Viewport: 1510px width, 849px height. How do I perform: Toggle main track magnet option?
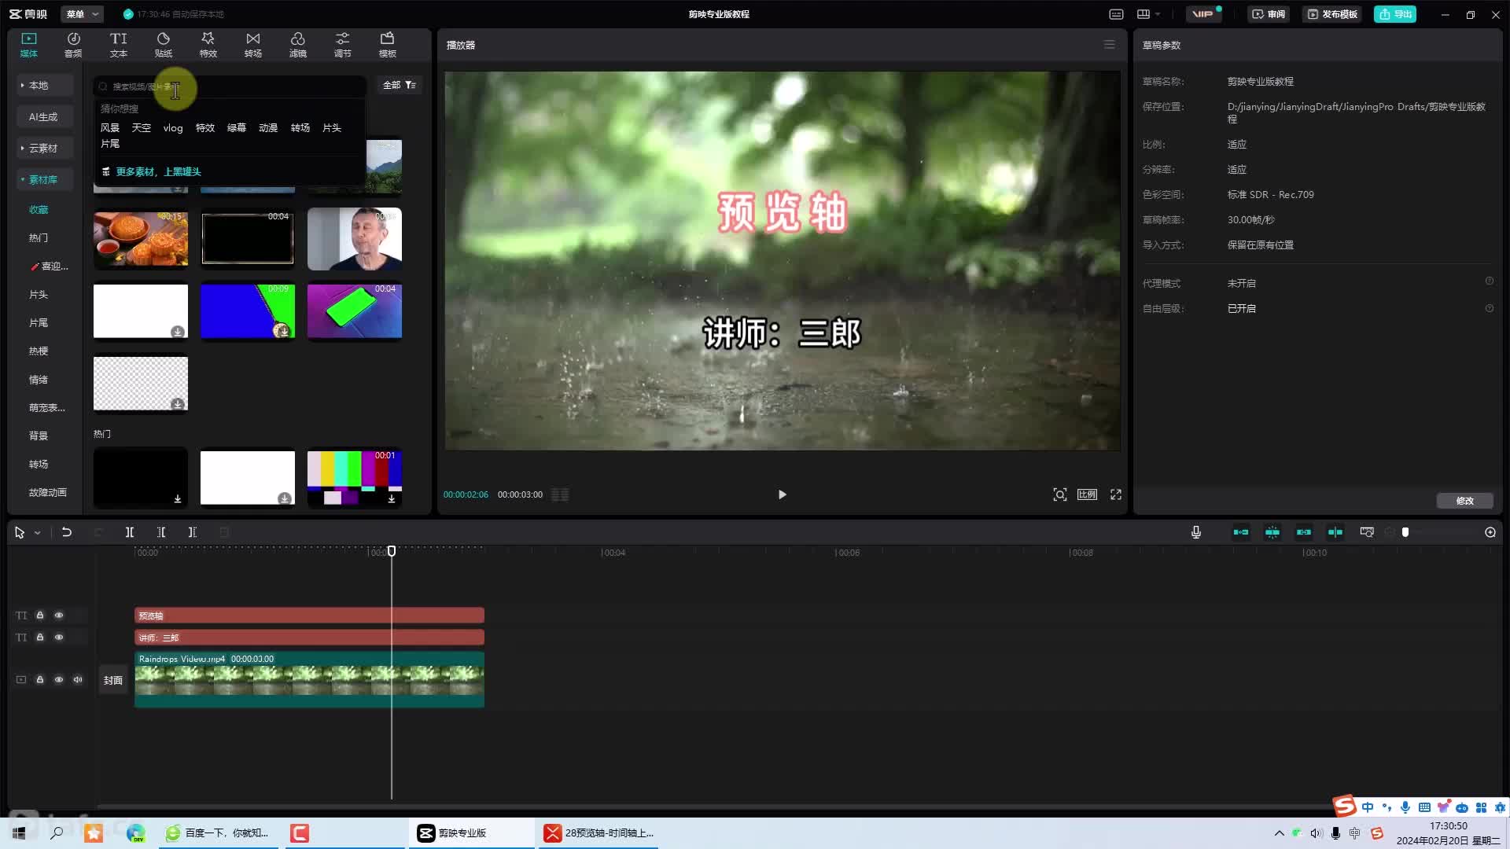[x=1240, y=532]
